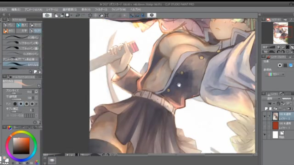
Task: Enable tone effect icon in Layer Property
Action: tap(285, 65)
